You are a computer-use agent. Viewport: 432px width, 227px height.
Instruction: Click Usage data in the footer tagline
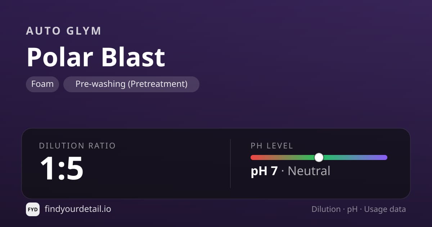coord(385,209)
